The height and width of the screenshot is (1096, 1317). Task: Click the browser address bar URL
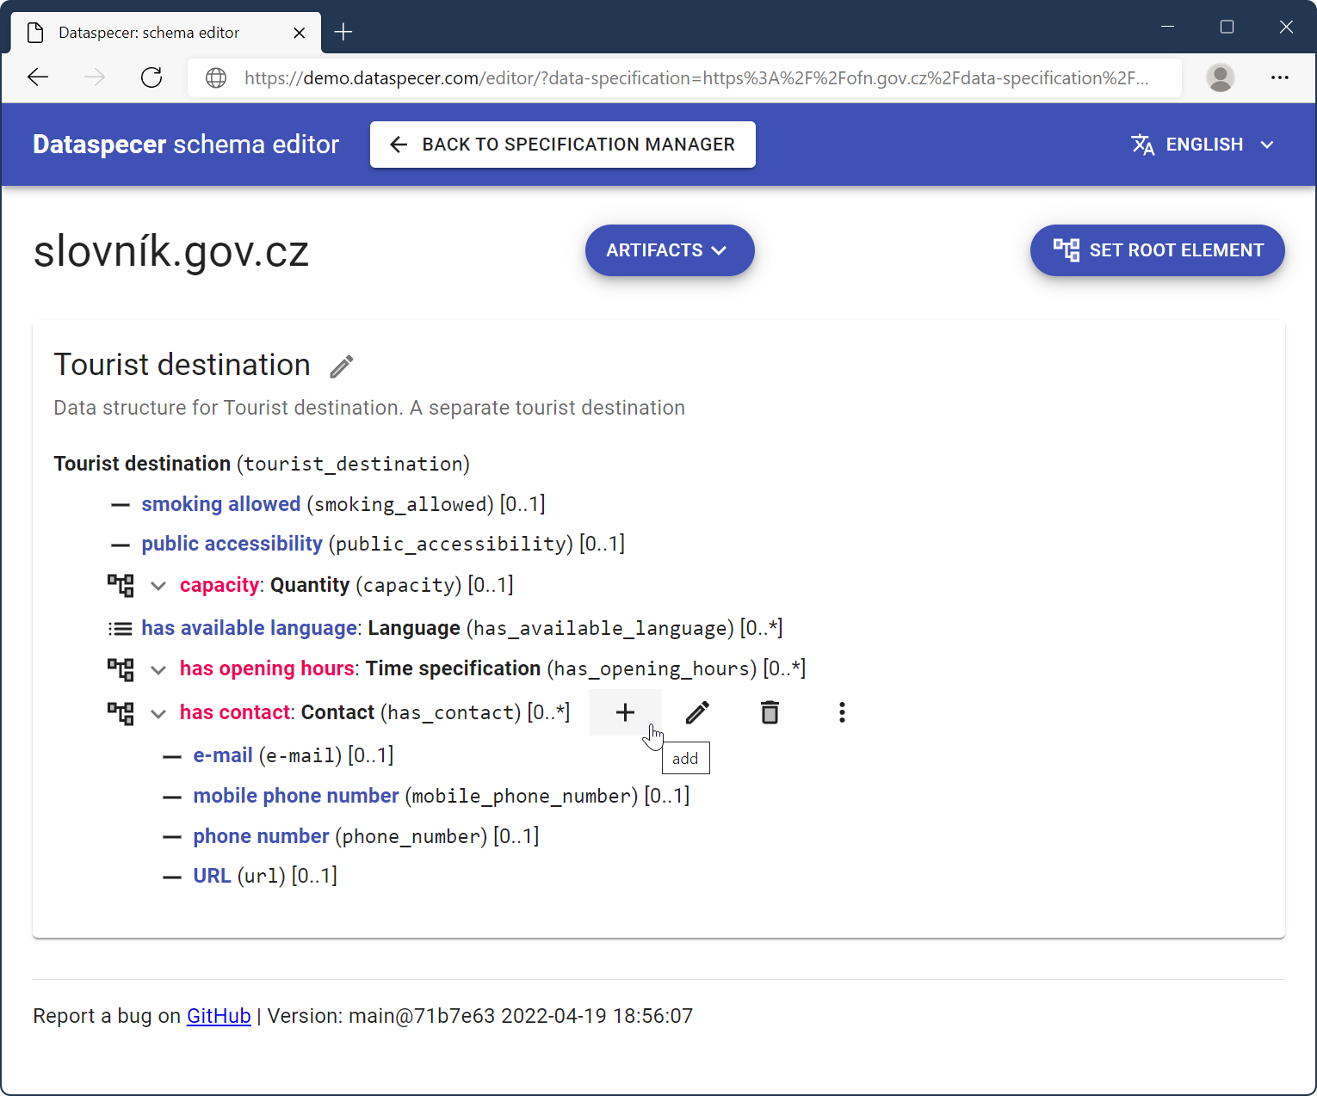click(x=696, y=78)
